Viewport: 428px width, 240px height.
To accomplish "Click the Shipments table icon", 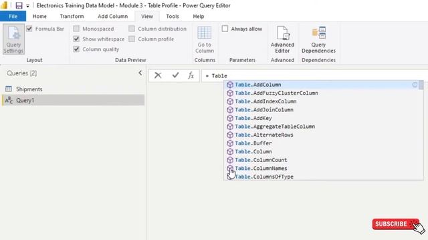I will (9, 89).
